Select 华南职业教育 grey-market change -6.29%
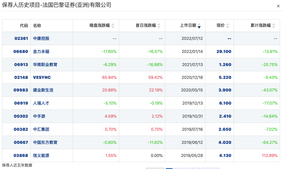 click(110, 65)
